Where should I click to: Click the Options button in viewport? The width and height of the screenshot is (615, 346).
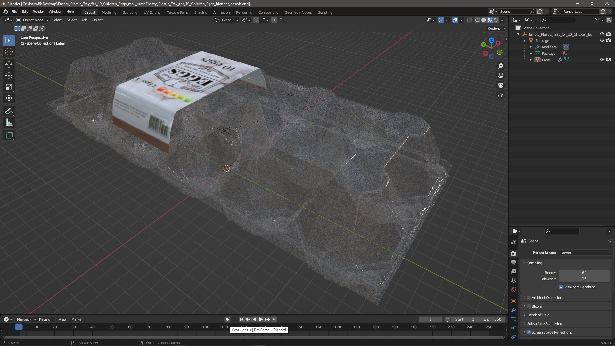pos(496,29)
